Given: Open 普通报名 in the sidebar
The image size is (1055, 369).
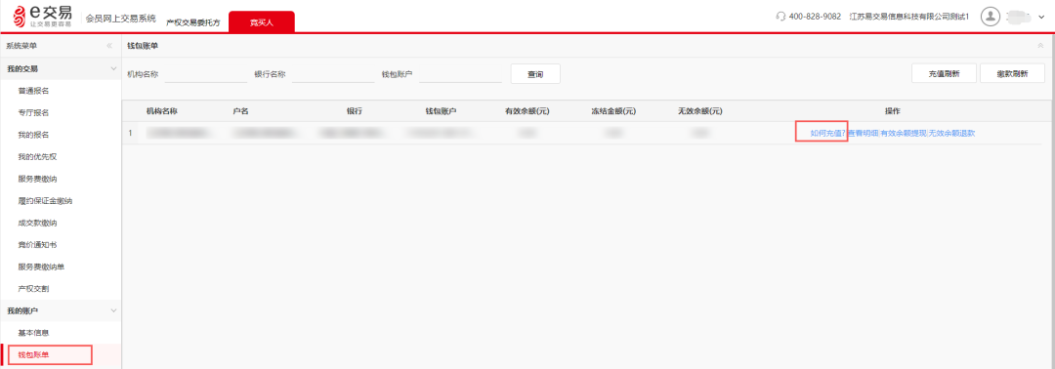Looking at the screenshot, I should click(x=33, y=91).
